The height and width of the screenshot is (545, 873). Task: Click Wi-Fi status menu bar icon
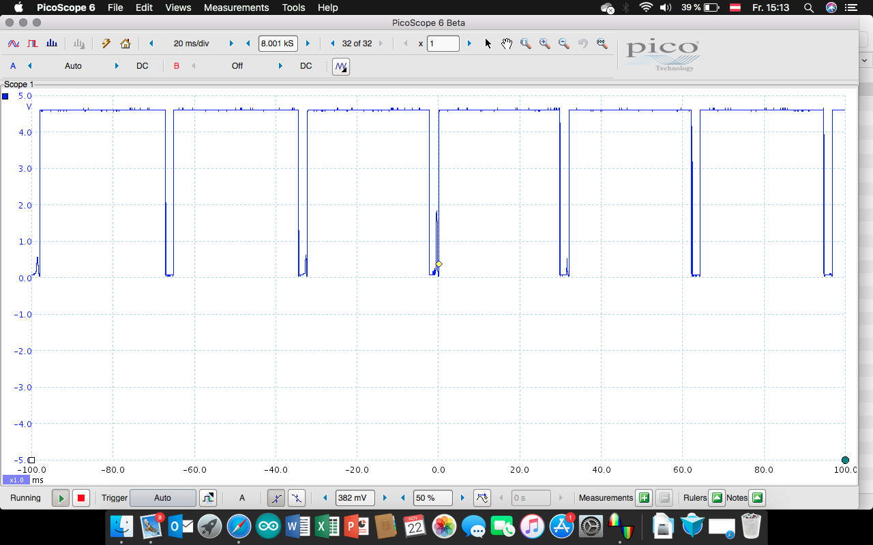(645, 7)
